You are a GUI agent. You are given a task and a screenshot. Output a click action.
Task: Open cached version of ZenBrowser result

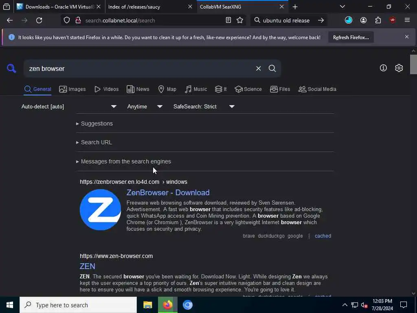coord(323,236)
